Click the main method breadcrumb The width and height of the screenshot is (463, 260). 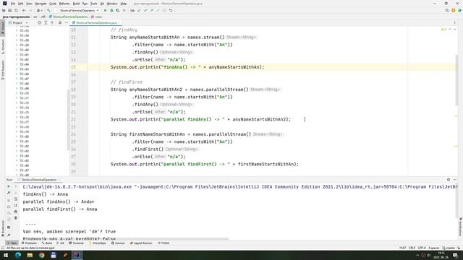tap(97, 17)
